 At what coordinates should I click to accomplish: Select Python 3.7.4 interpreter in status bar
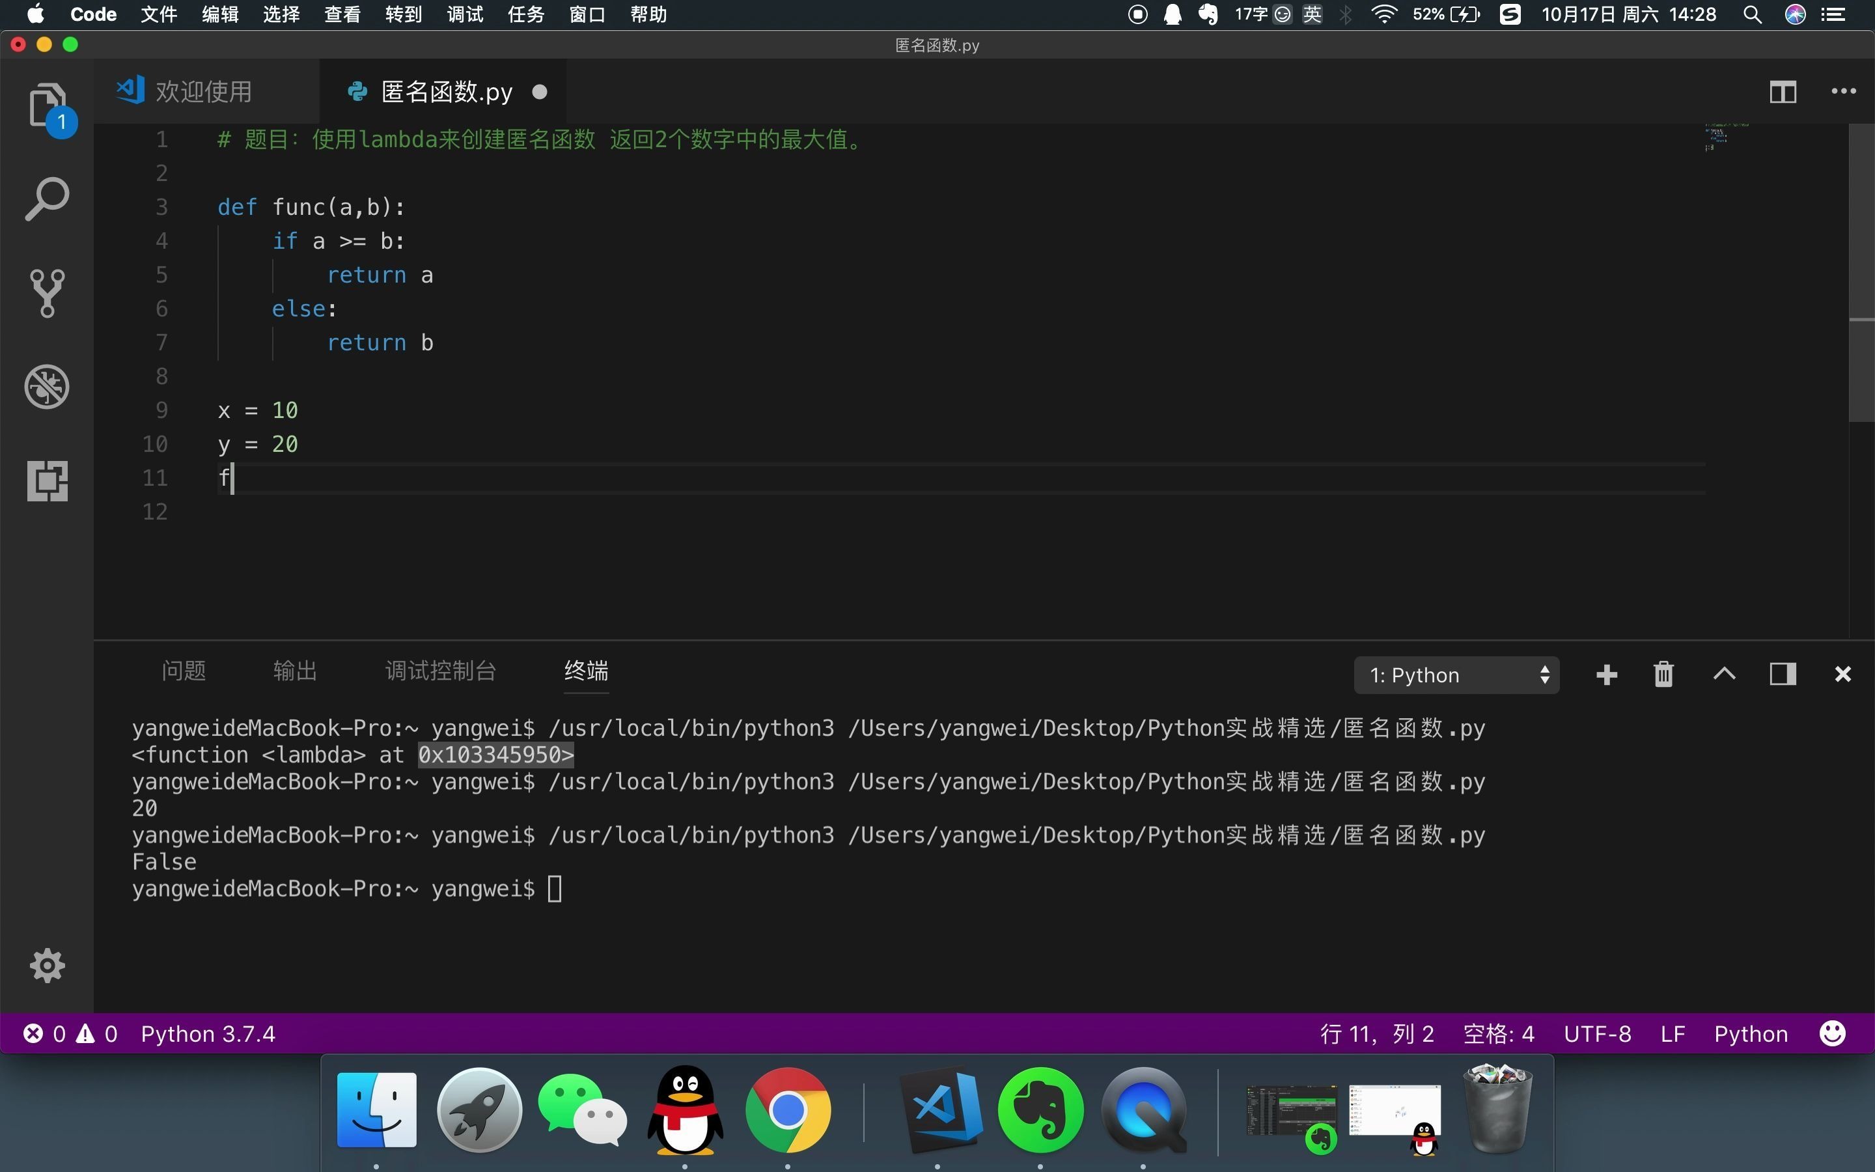coord(208,1034)
